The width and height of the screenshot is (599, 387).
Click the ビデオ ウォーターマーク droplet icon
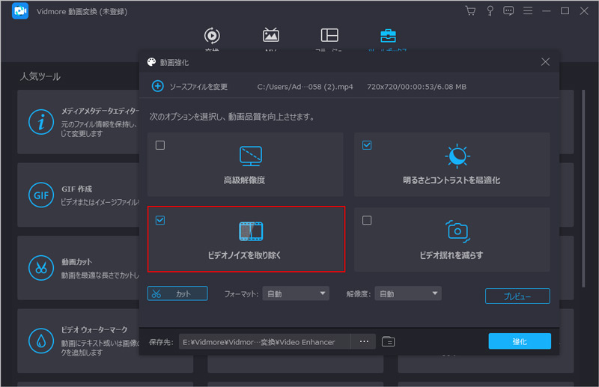41,341
